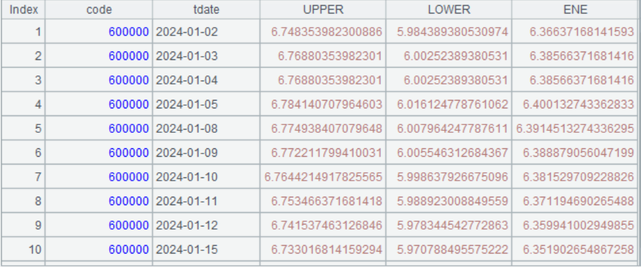
Task: Select UPPER value 6.784140707964603
Action: [x=323, y=104]
